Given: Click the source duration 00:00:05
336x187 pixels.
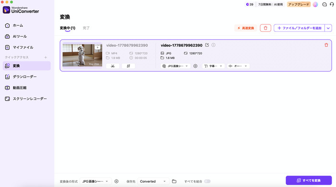Looking at the screenshot, I should tap(141, 58).
